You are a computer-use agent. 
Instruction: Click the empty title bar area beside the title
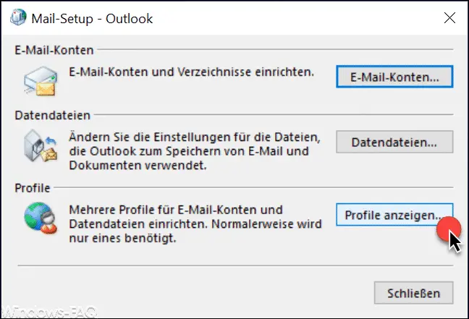pos(296,18)
